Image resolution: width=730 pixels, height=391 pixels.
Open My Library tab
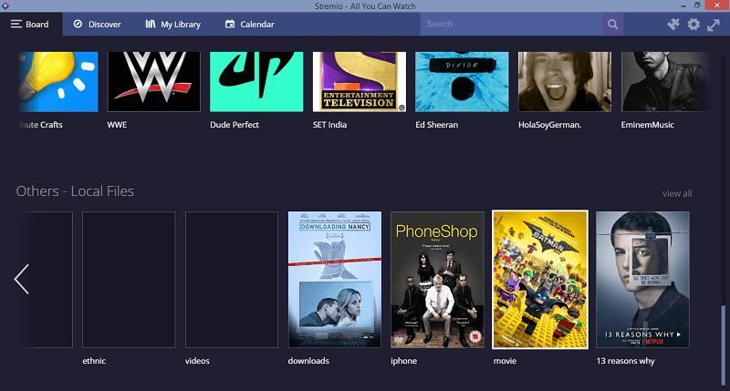click(172, 25)
